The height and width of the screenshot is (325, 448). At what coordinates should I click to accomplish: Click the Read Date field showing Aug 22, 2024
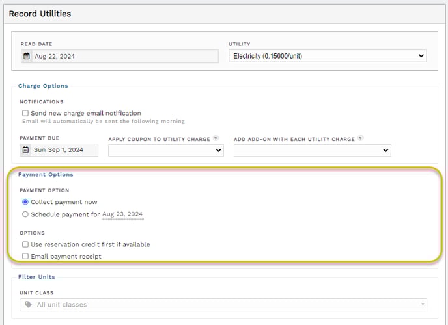pos(119,56)
